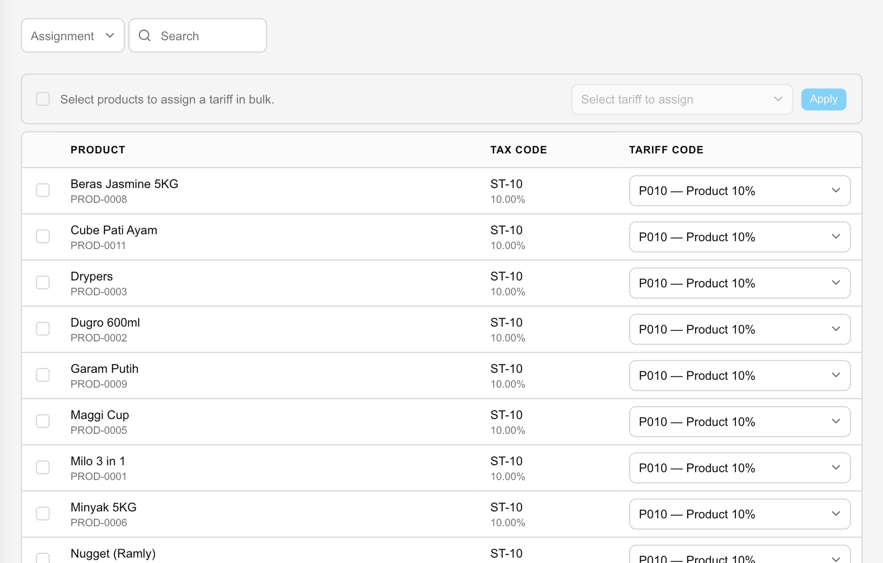This screenshot has height=563, width=883.
Task: Open the Select tariff to assign dropdown
Action: point(682,99)
